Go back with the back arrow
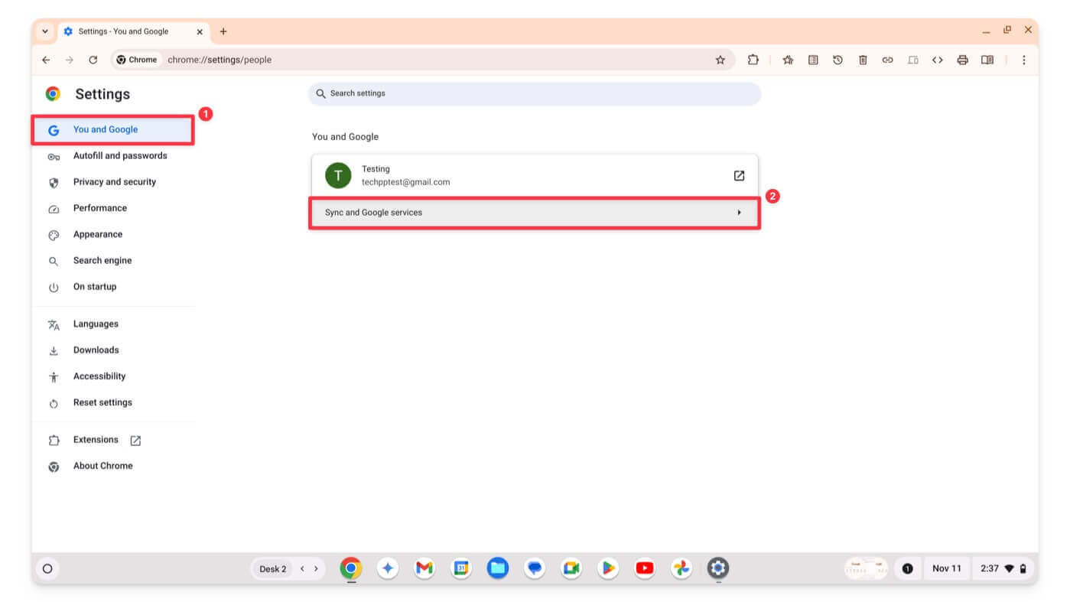This screenshot has width=1070, height=602. coord(46,60)
